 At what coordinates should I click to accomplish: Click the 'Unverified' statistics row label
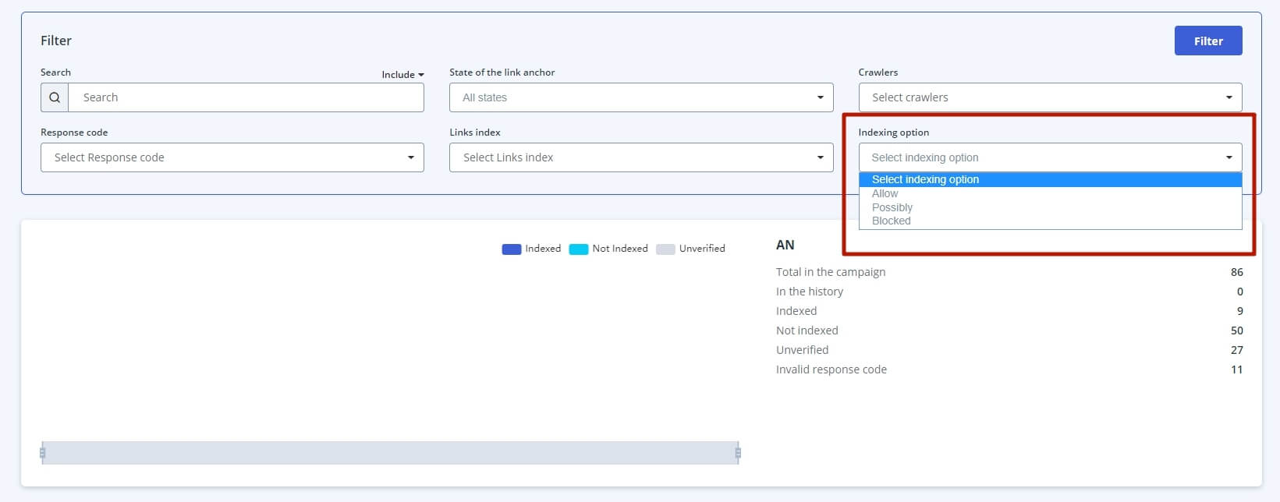[x=803, y=350]
